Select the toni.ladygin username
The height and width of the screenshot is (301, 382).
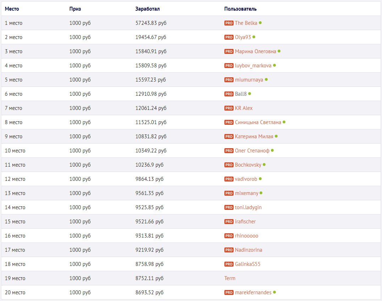[x=248, y=207]
